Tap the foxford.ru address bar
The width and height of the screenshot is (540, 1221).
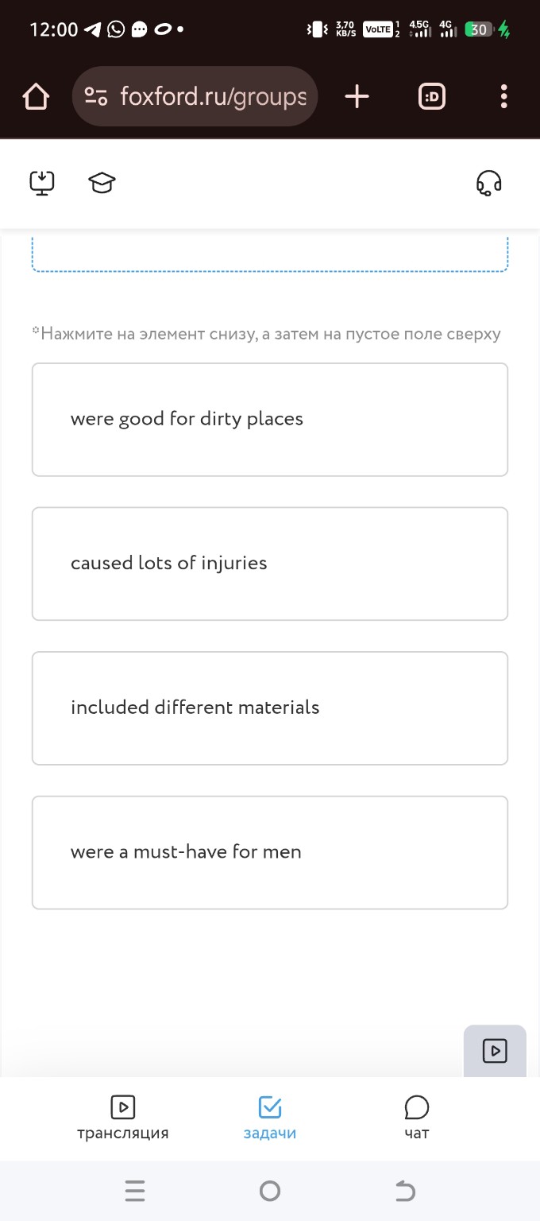click(x=213, y=97)
